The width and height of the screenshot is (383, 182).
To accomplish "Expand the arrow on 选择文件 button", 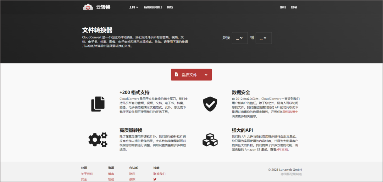I will tap(206, 75).
